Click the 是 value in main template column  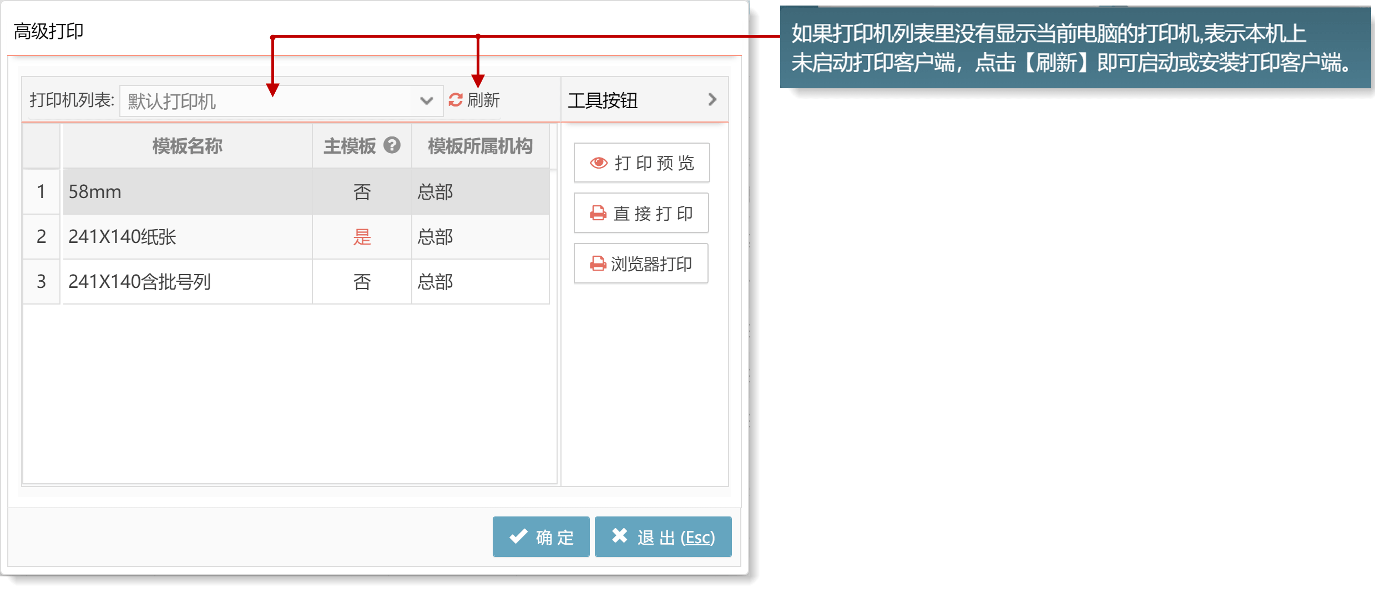point(362,237)
